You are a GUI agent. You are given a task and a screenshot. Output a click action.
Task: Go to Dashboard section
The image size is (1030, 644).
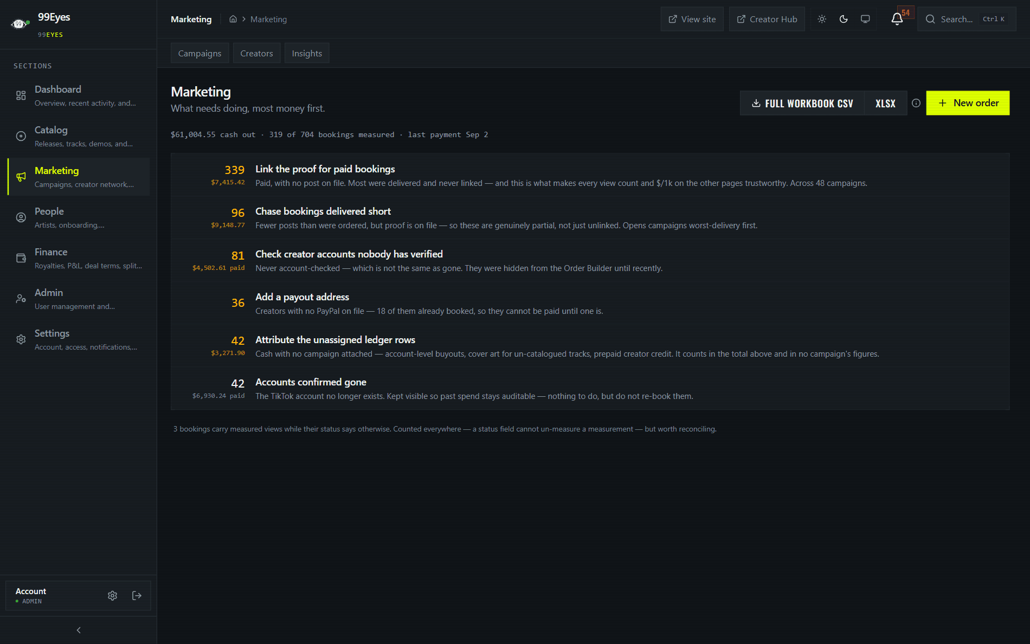(x=79, y=95)
